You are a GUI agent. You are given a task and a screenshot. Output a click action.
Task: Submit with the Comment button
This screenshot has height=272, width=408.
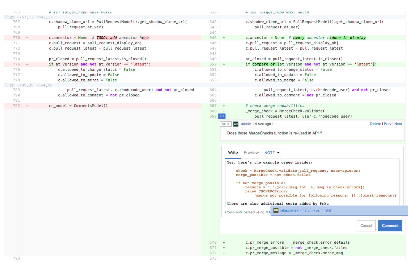point(390,226)
